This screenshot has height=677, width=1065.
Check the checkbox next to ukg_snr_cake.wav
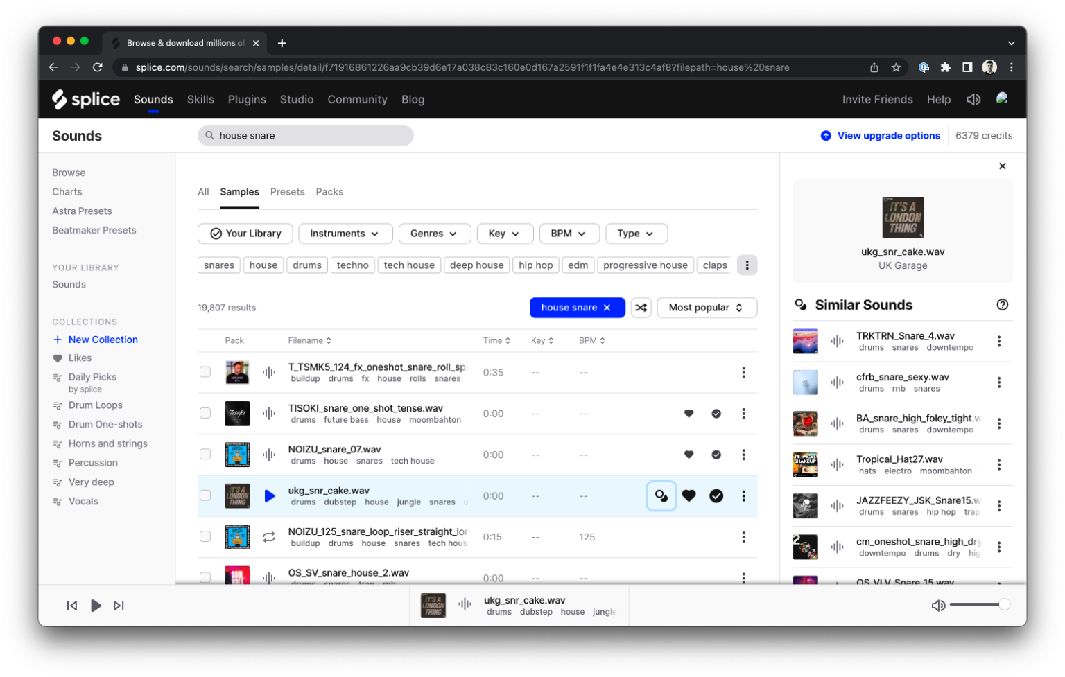tap(205, 495)
